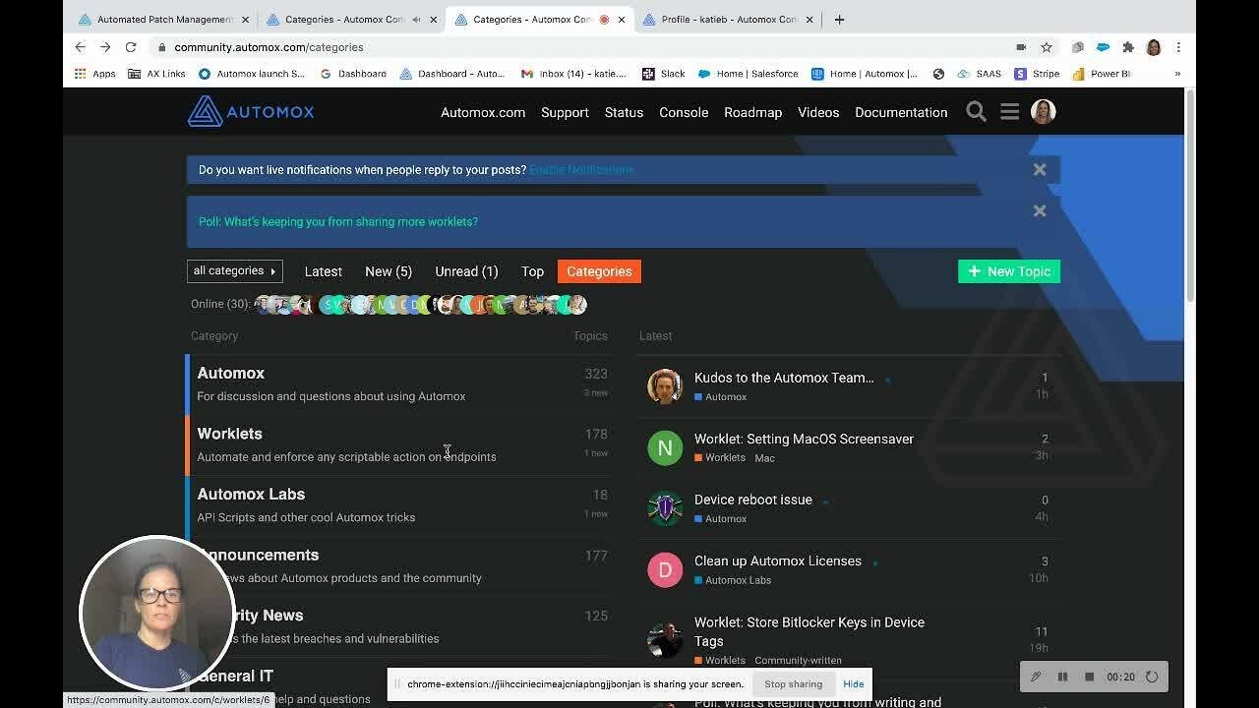Click Enable Notifications link

pyautogui.click(x=582, y=170)
